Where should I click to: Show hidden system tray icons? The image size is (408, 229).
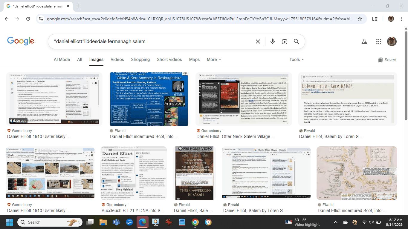point(335,222)
